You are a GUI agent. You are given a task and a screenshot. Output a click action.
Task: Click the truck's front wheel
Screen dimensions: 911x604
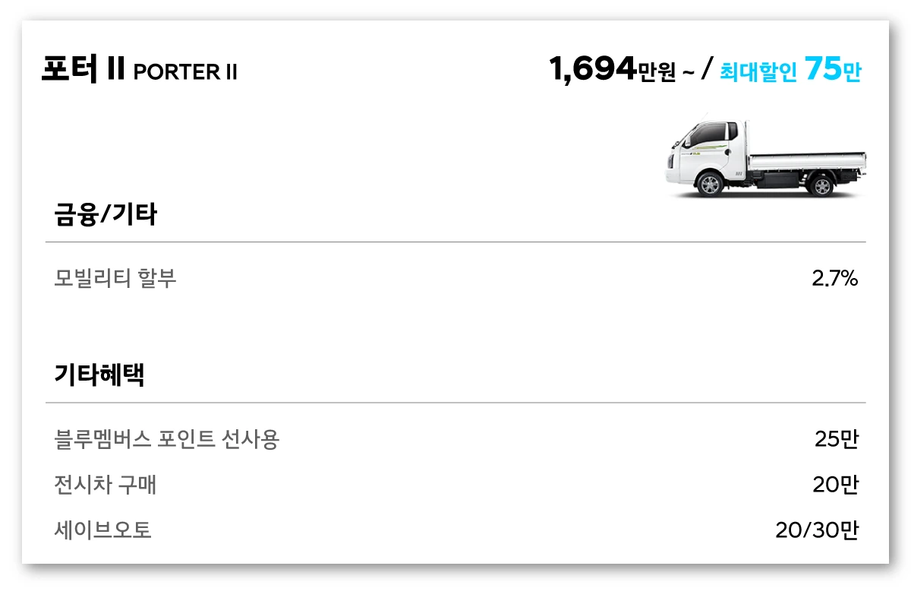[709, 185]
